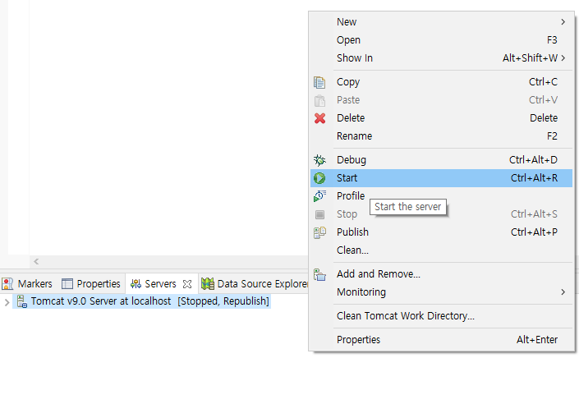The image size is (579, 404).
Task: Choose Profile menu entry
Action: pos(441,196)
